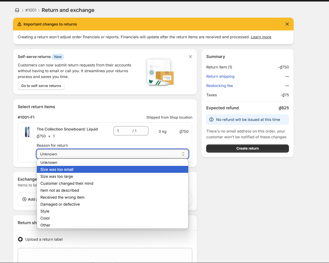Focus the return quantity input field
Image resolution: width=329 pixels, height=263 pixels.
point(131,131)
